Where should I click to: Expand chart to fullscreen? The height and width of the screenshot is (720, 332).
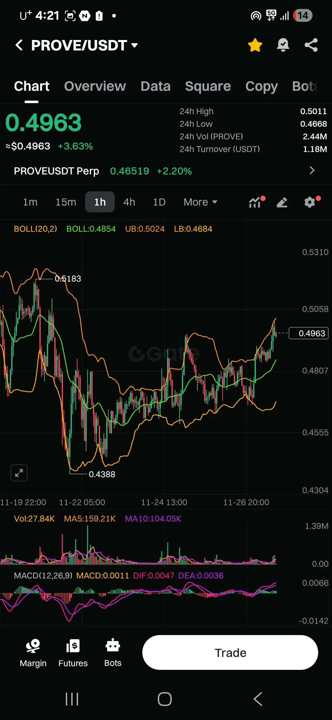click(x=19, y=473)
